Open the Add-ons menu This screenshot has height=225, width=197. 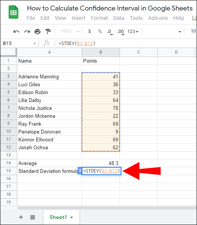pos(158,18)
